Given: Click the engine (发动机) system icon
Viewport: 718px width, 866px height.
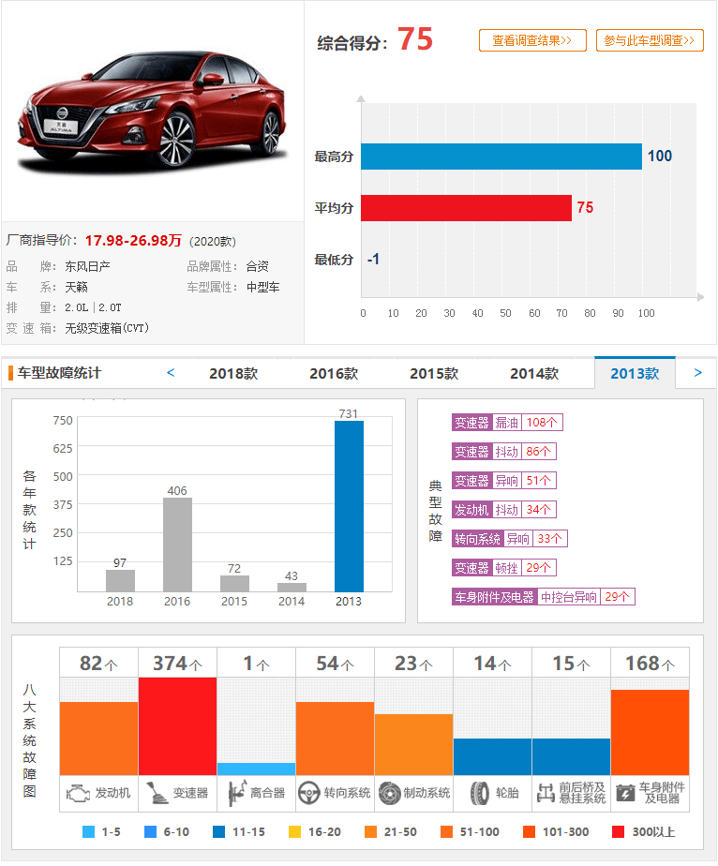Looking at the screenshot, I should pos(78,793).
